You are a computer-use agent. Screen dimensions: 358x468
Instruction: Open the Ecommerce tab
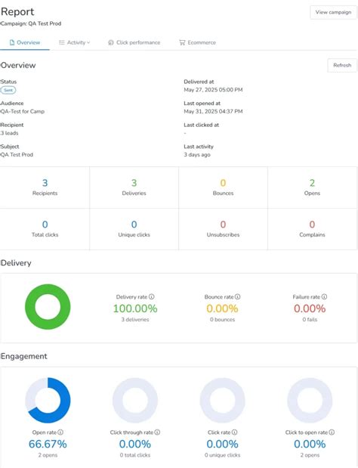coord(197,42)
